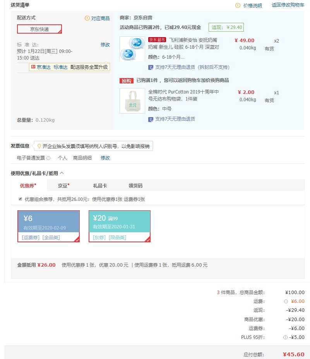This screenshot has height=359, width=310.
Task: Click the 总商品金额 ¥100.00 value
Action: click(295, 293)
